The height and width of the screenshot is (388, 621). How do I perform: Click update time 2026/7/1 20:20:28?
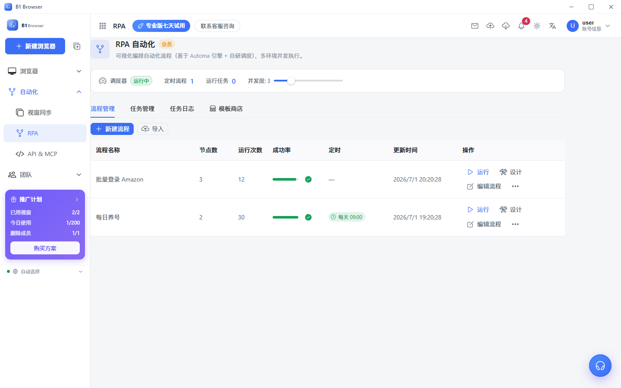[x=417, y=179]
